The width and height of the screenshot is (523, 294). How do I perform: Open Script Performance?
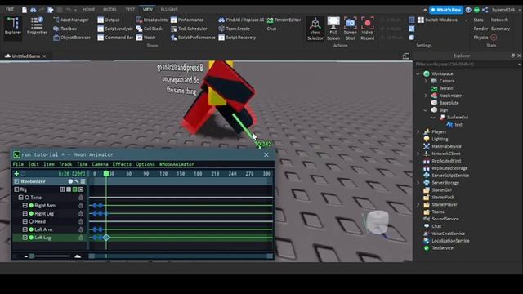click(193, 38)
